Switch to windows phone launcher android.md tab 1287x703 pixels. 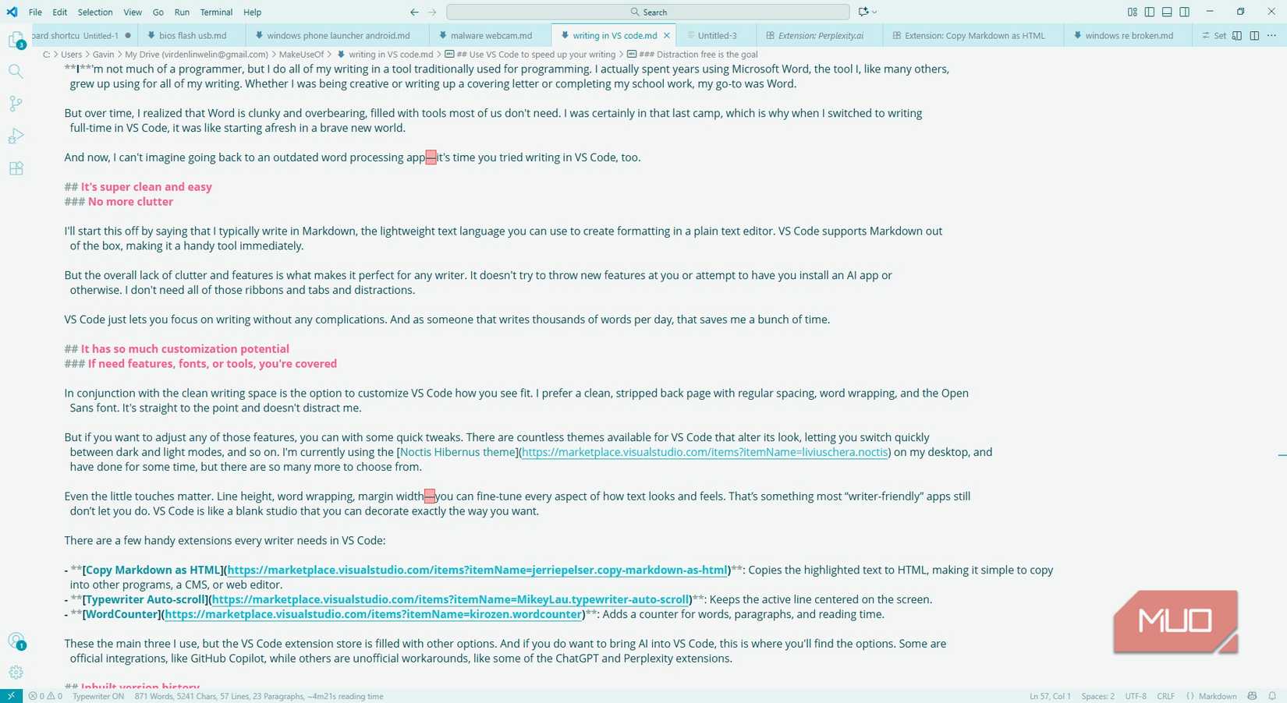(x=338, y=35)
